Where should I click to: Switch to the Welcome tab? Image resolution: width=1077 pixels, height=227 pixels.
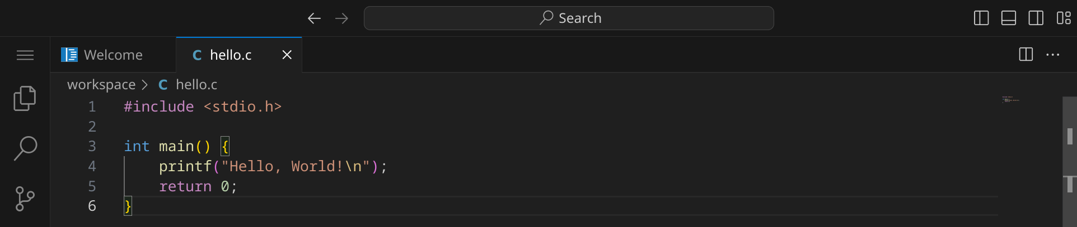click(113, 55)
